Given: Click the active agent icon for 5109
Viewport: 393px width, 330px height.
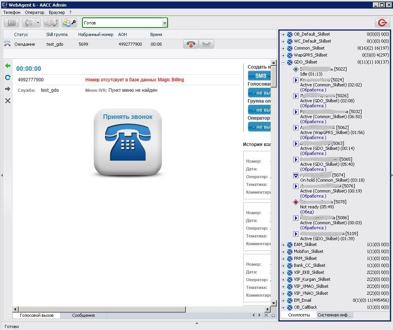Looking at the screenshot, I should [296, 234].
